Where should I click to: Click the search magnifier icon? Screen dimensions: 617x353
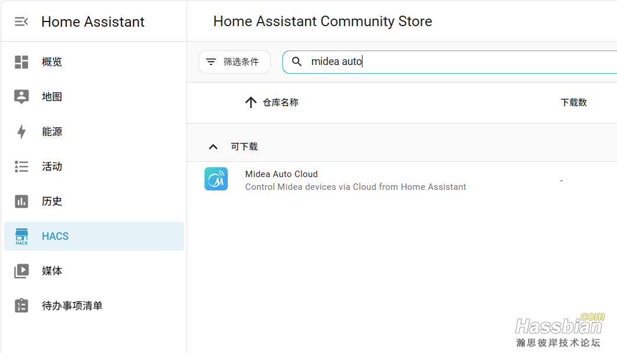297,62
